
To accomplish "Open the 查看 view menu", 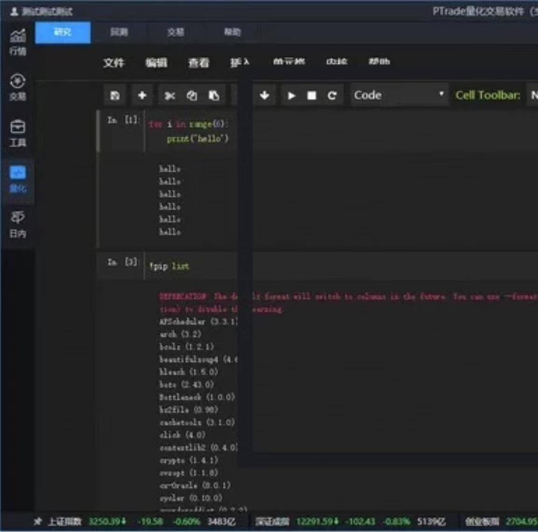I will click(x=199, y=63).
